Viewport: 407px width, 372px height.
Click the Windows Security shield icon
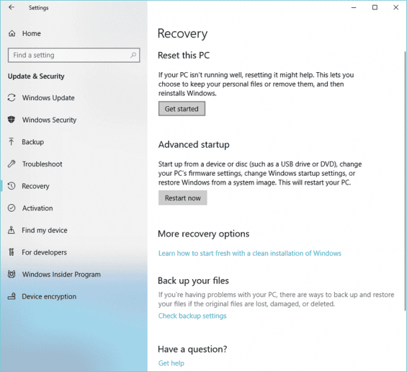[11, 120]
